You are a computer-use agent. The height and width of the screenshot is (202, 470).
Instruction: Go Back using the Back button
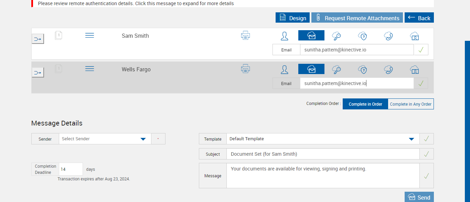[419, 18]
